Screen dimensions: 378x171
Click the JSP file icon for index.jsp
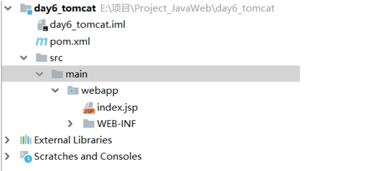tap(89, 108)
